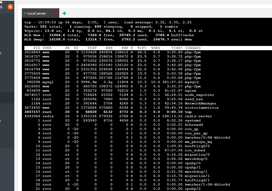The height and width of the screenshot is (191, 272).
Task: Click the rcu_par_gp process command
Action: 196,133
